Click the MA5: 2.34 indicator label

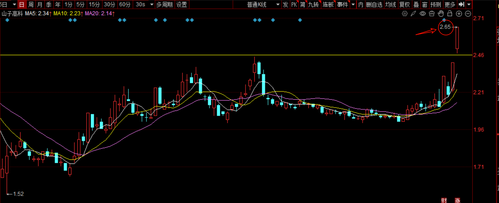(x=38, y=13)
